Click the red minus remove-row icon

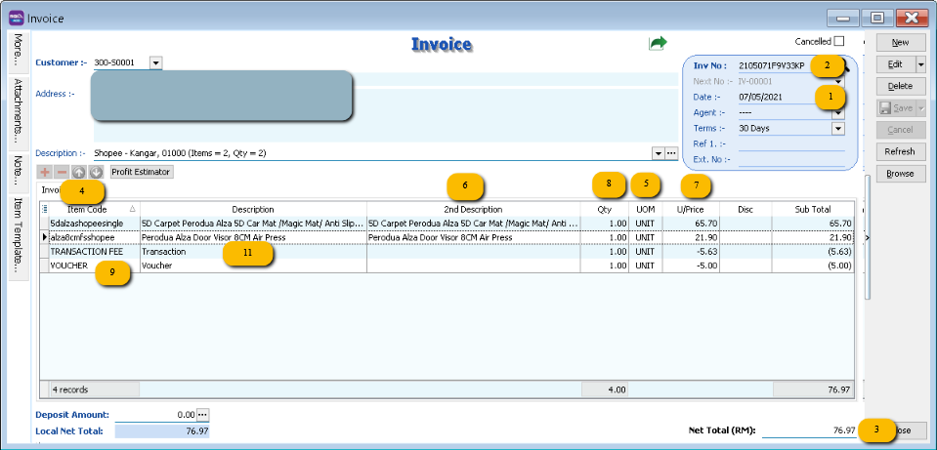tap(62, 172)
